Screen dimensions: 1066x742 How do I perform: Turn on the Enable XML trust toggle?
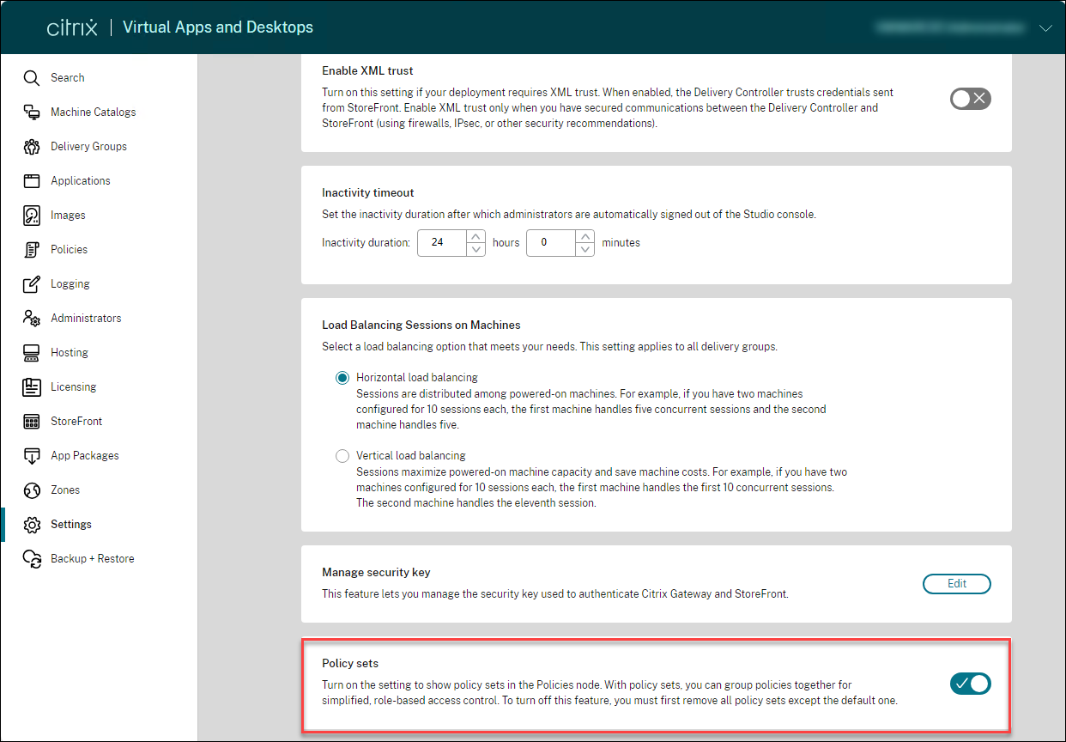[970, 99]
